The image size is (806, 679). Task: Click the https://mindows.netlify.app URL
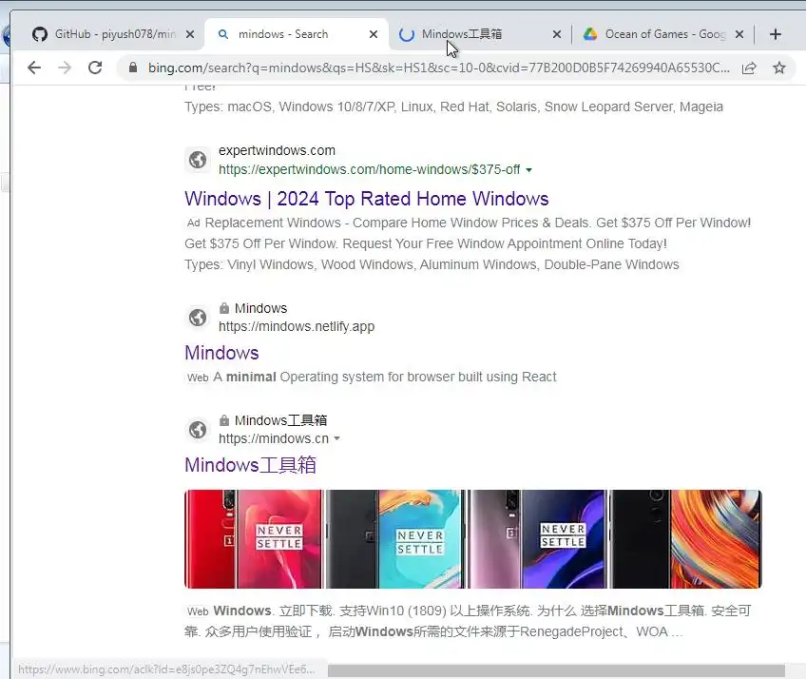point(297,326)
